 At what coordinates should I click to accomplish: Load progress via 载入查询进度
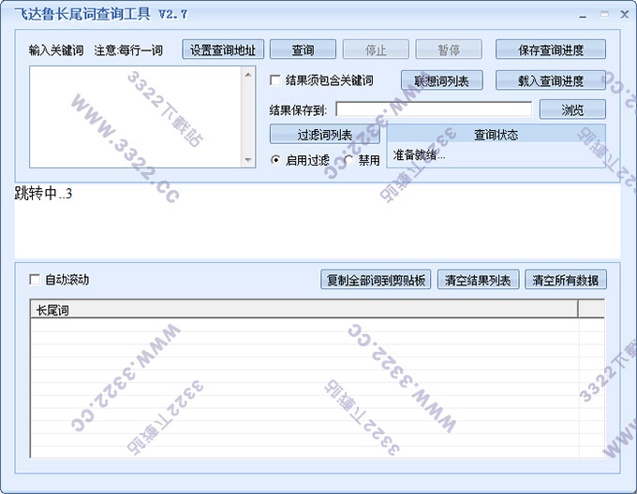551,80
